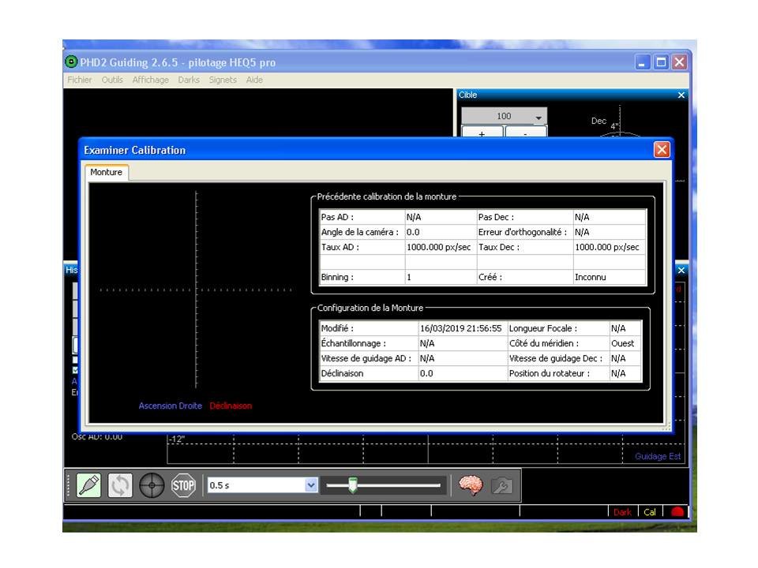
Task: Click the Longueur Focale label
Action: (543, 328)
